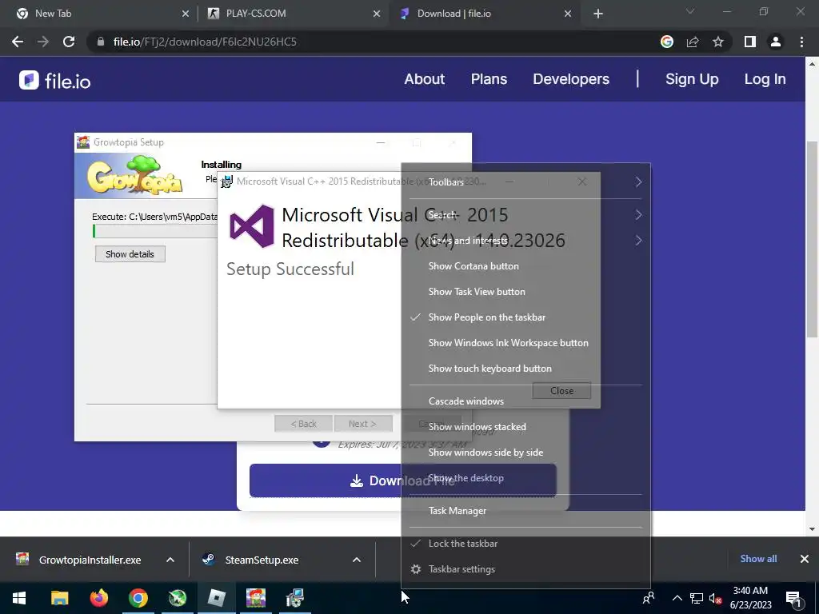Screen dimensions: 819x614
Task: Click Show all downloads
Action: tap(758, 559)
